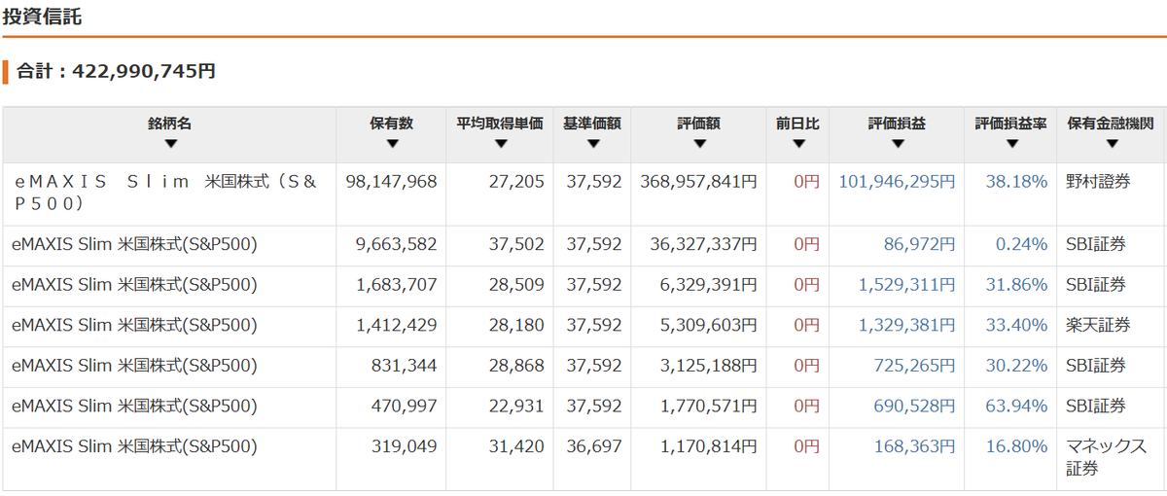Sort by 評価損益 column arrow

897,144
